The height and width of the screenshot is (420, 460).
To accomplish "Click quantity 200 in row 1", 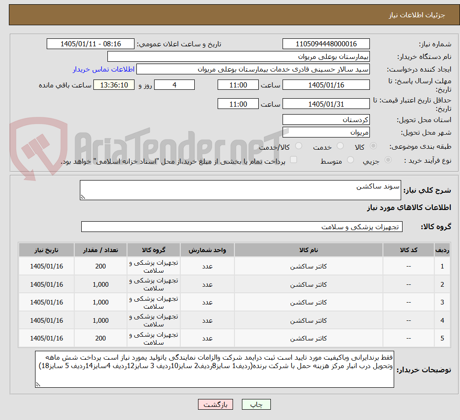I will [x=100, y=267].
